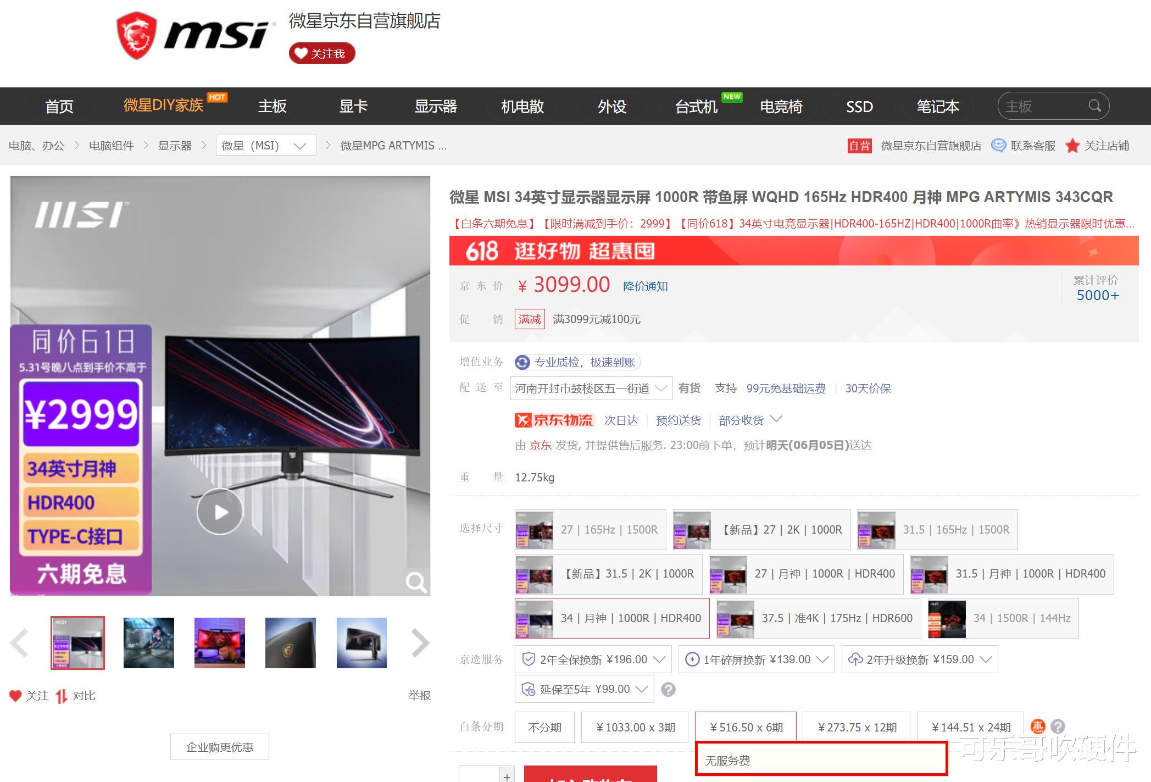Go to the 笔记本 navigation tab
The width and height of the screenshot is (1151, 782).
[x=937, y=106]
